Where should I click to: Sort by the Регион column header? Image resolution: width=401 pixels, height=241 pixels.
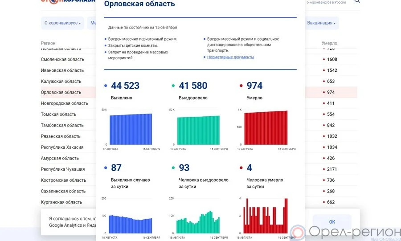[x=48, y=43]
